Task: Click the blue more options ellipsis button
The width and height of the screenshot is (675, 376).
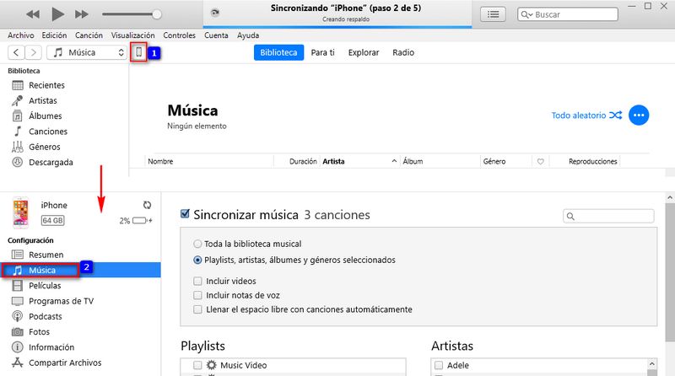Action: [x=639, y=115]
